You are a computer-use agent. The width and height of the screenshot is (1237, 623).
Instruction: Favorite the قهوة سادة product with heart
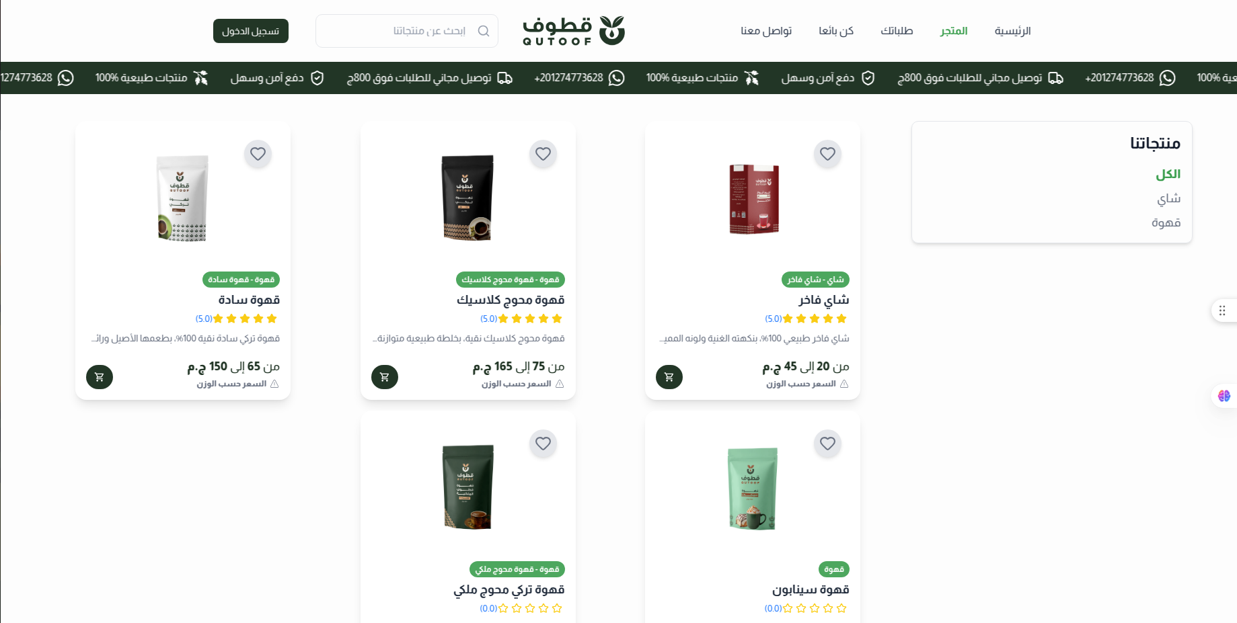tap(258, 154)
